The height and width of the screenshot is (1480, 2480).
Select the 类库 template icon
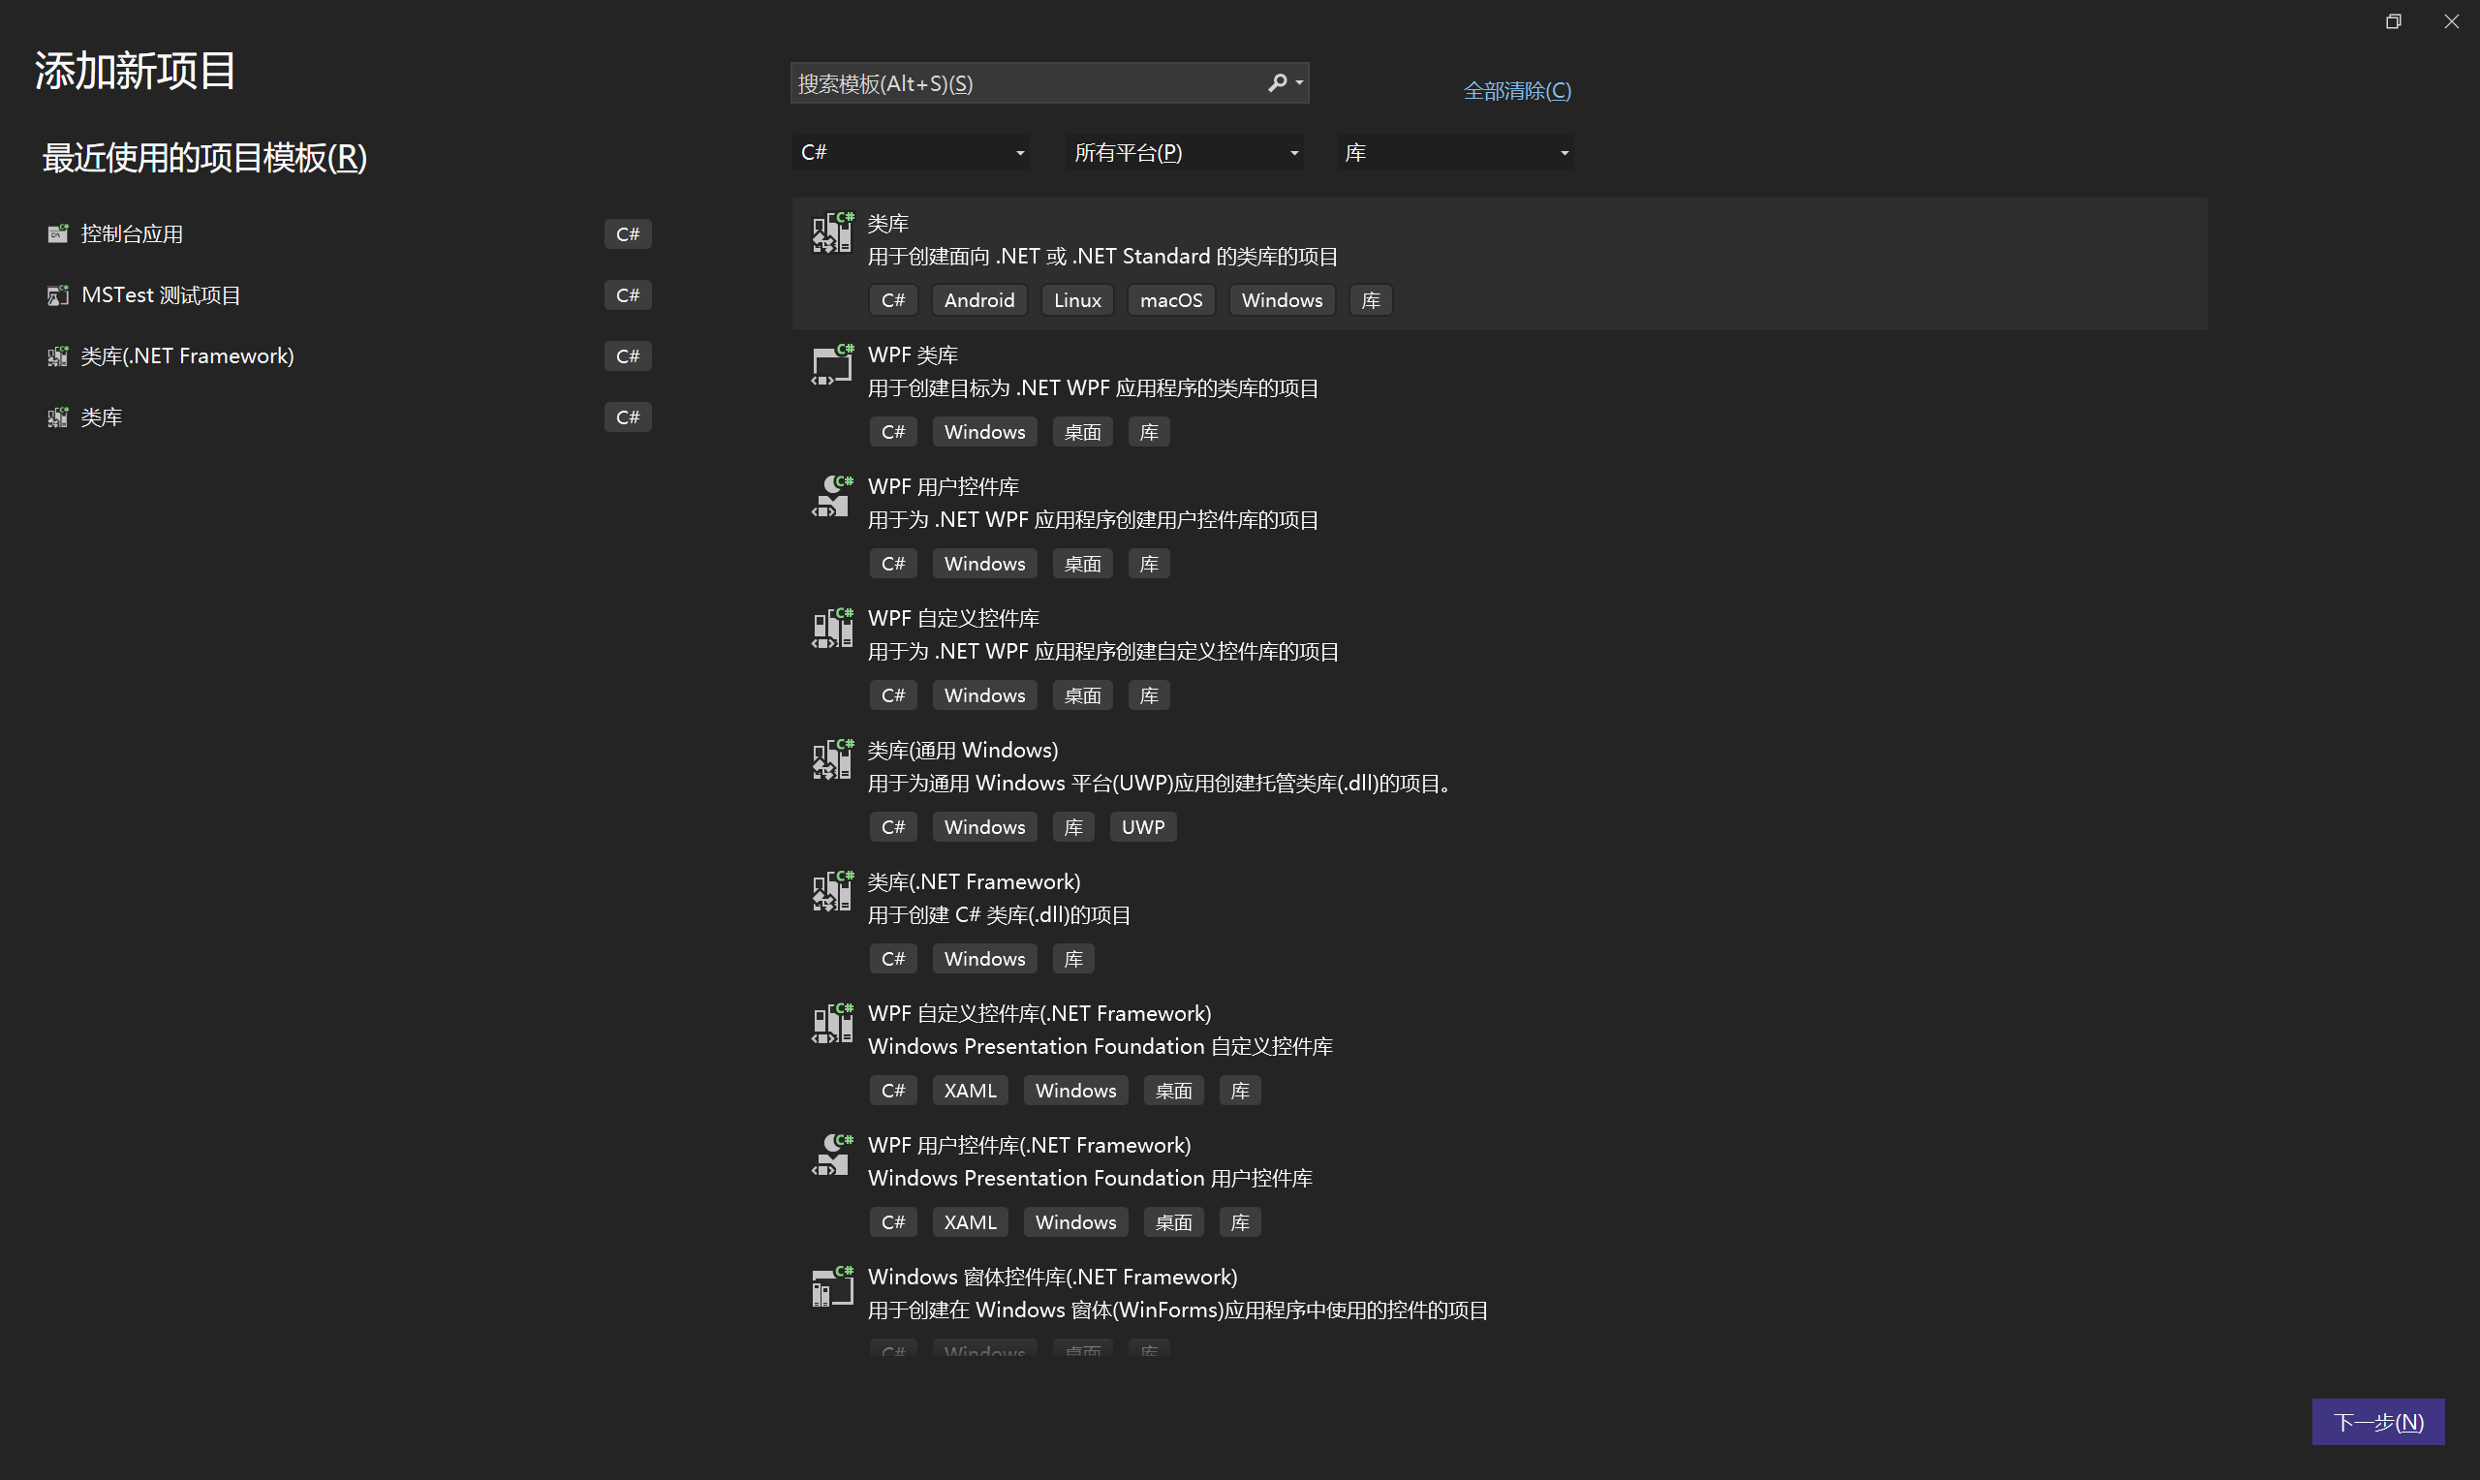coord(830,232)
